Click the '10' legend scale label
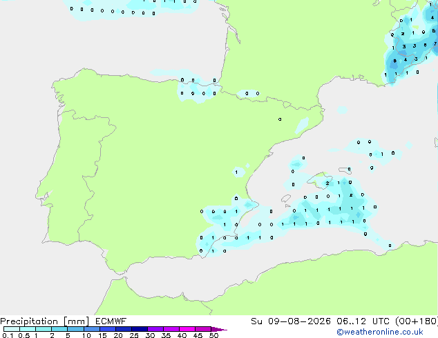The image size is (438, 338). tap(86, 335)
